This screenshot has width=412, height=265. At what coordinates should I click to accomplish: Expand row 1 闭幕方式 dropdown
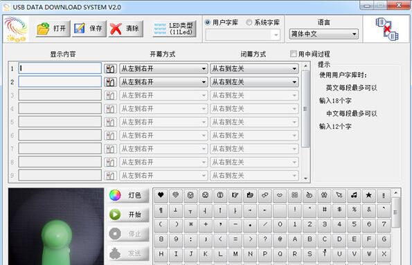tap(254, 68)
